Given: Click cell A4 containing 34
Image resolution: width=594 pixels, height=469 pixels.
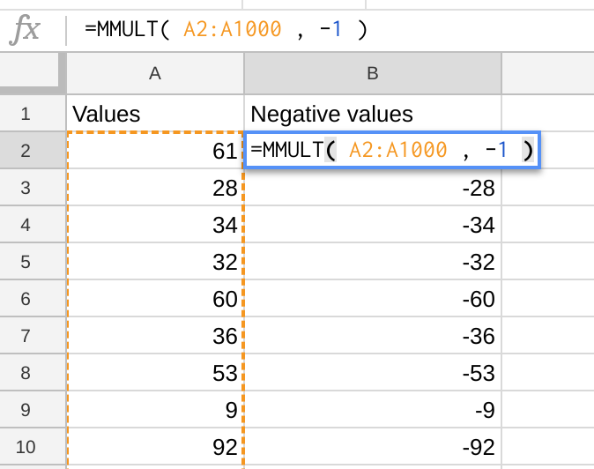Looking at the screenshot, I should pos(155,225).
